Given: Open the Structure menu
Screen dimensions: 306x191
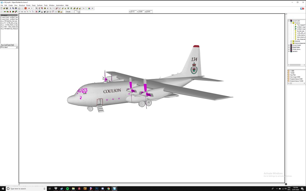Looking at the screenshot, I should click(x=22, y=5).
